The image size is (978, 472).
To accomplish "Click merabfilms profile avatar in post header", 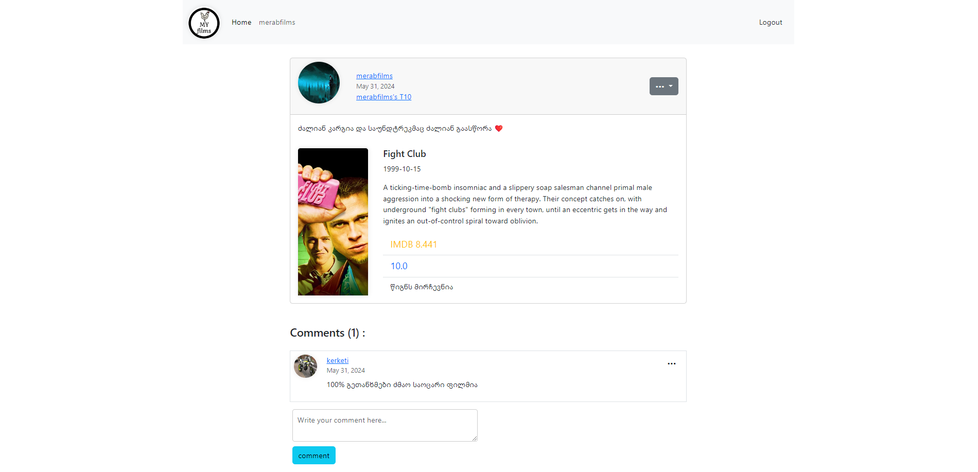I will click(x=319, y=83).
